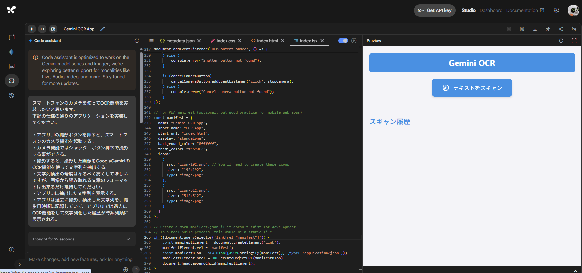This screenshot has height=273, width=582.
Task: Open the Dashboard nav item
Action: coord(491,10)
